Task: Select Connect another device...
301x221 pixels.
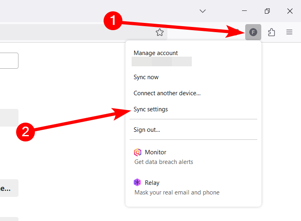Action: pyautogui.click(x=167, y=93)
